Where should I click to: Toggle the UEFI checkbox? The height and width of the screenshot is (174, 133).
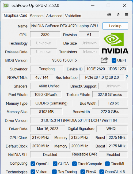pos(114,60)
